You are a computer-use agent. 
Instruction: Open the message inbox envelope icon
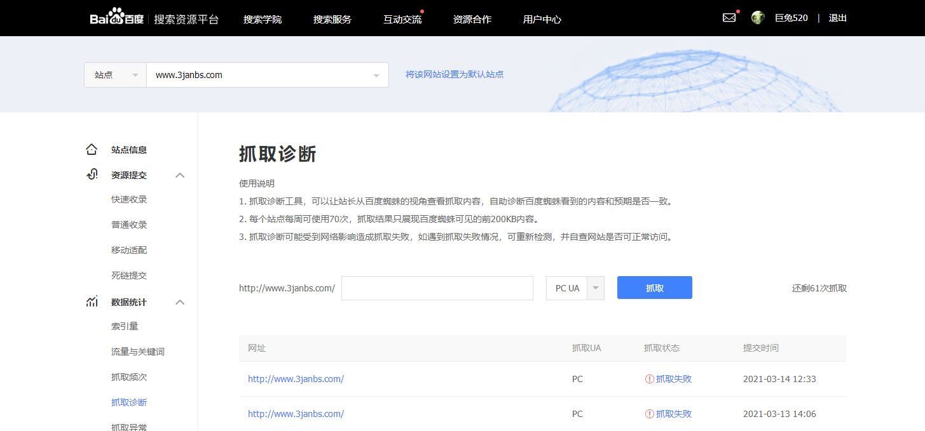coord(728,17)
